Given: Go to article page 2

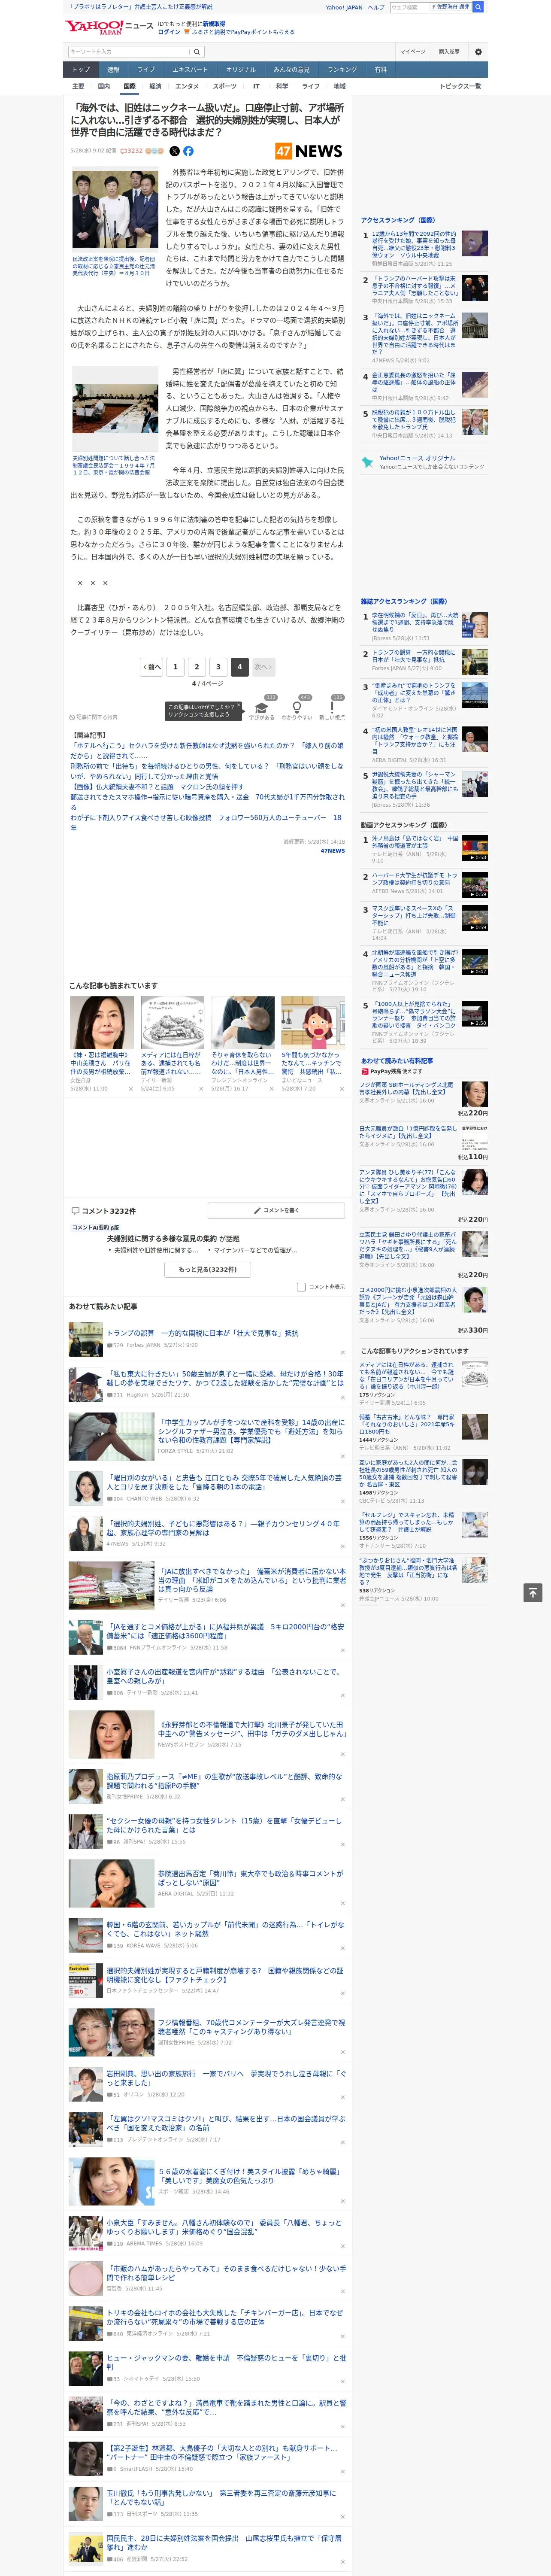Looking at the screenshot, I should point(197,667).
